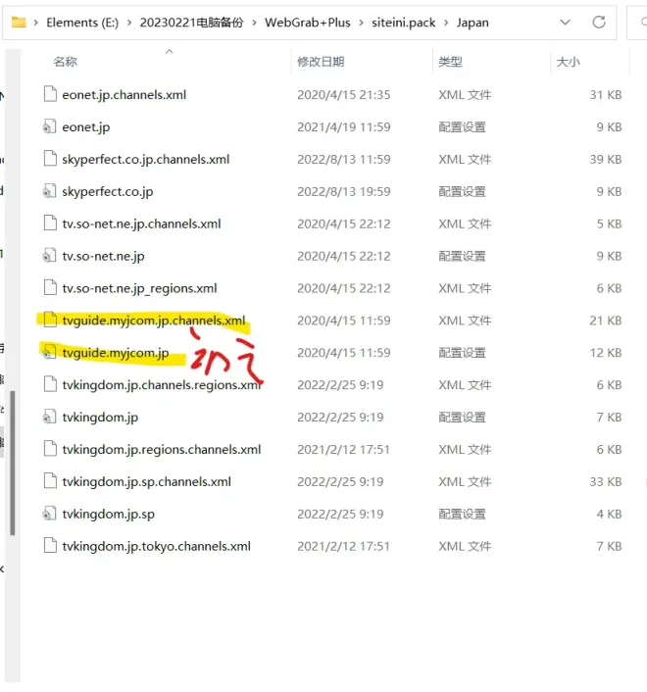Viewport: 647px width, 692px height.
Task: Click the skyperfect.co.jp config file icon
Action: (x=49, y=192)
